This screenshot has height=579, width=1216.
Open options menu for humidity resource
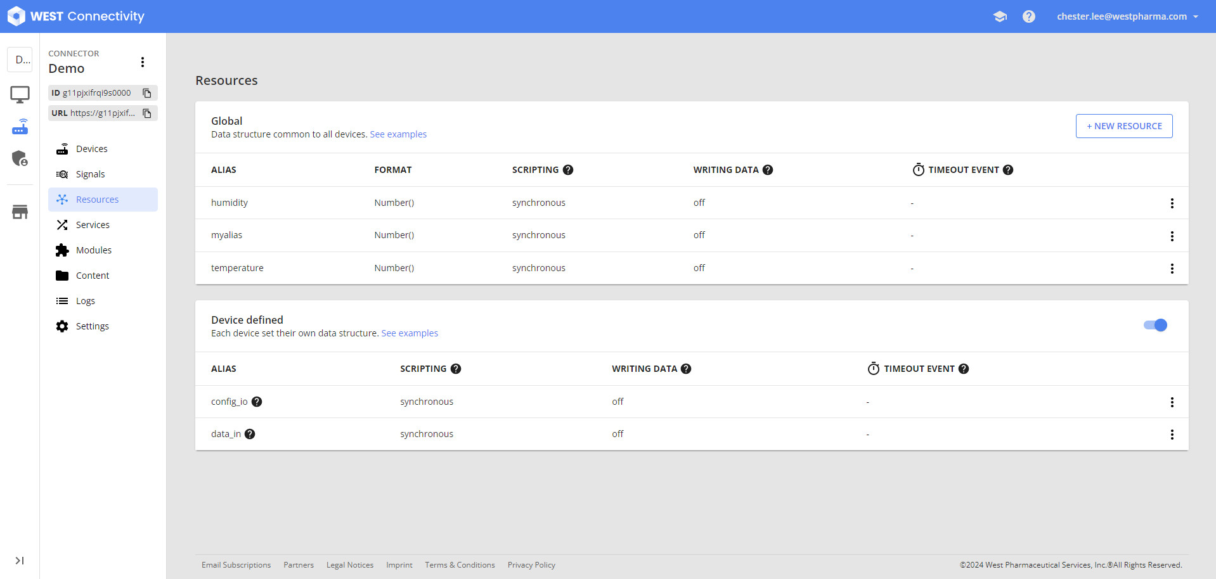[x=1172, y=203]
